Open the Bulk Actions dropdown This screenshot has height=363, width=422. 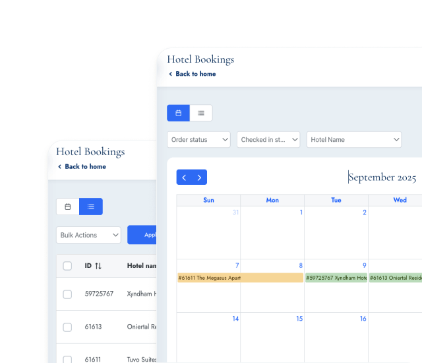[88, 235]
